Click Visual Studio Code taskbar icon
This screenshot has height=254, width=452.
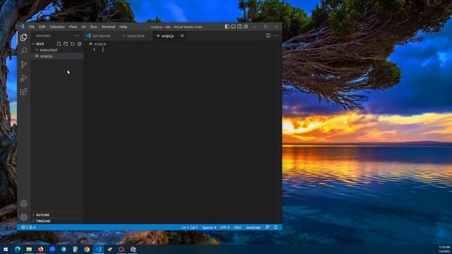98,249
